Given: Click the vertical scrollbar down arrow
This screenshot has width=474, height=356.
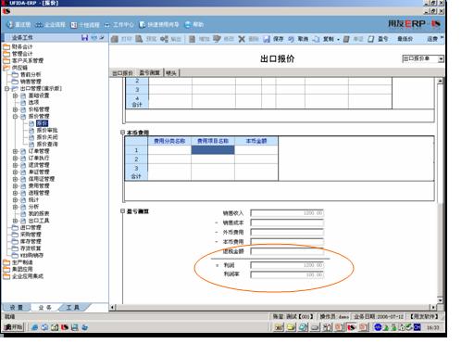Looking at the screenshot, I should click(440, 300).
